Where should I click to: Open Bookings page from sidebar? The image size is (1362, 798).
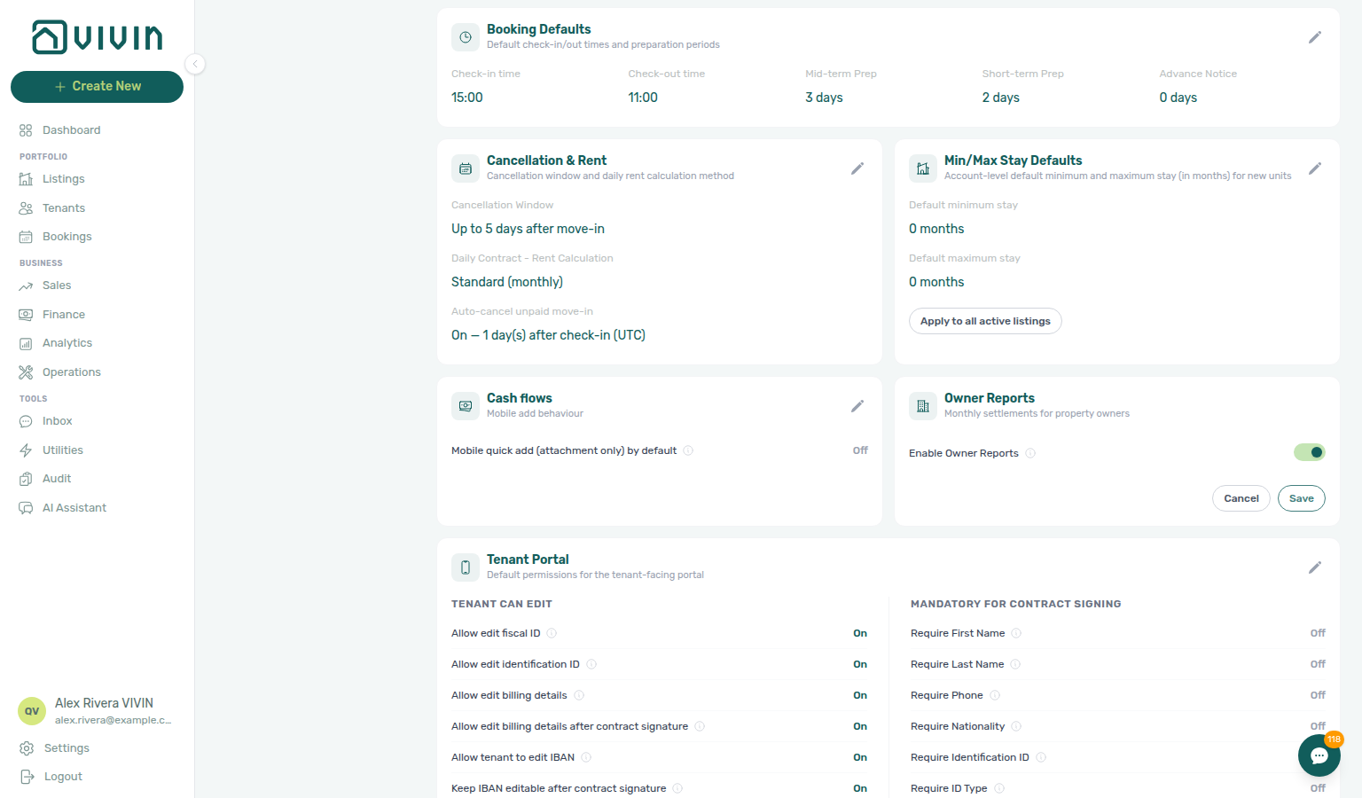(x=67, y=237)
